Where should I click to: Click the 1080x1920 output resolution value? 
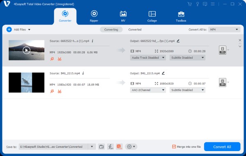(166, 84)
